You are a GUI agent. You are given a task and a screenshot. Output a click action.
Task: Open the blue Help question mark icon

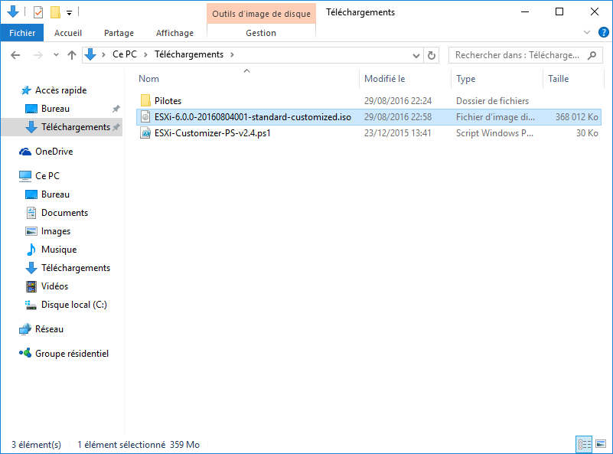(603, 32)
